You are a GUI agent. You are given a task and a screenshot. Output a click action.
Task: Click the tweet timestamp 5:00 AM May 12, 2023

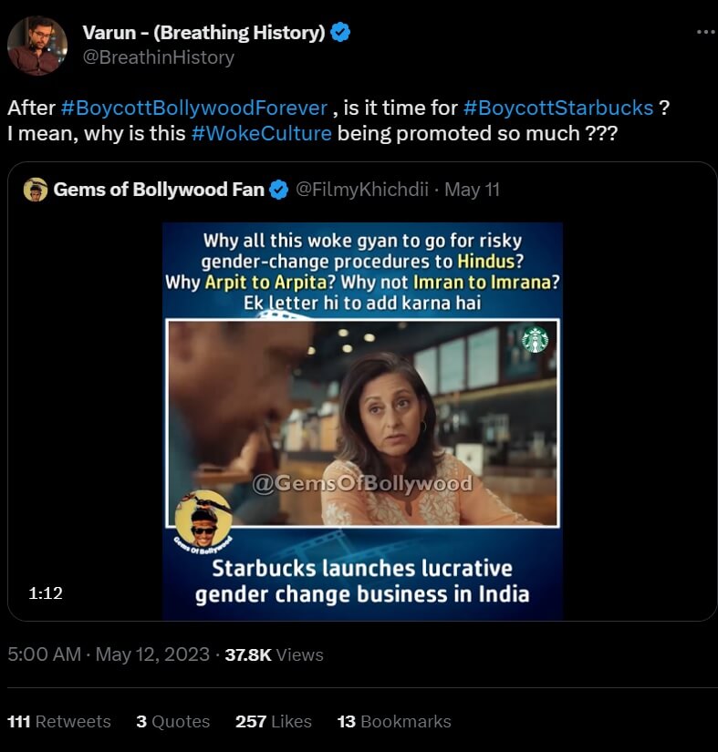coord(108,654)
